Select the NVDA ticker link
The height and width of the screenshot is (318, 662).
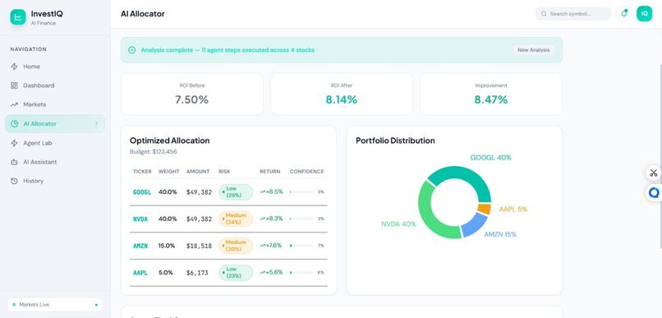pos(140,219)
